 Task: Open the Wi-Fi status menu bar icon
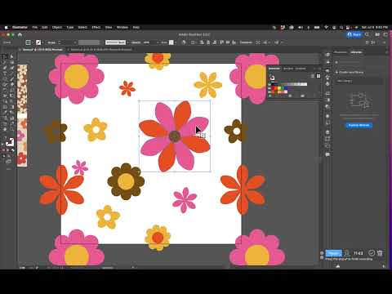[326, 27]
